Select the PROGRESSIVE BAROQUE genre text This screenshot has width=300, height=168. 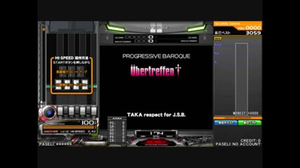(x=156, y=56)
